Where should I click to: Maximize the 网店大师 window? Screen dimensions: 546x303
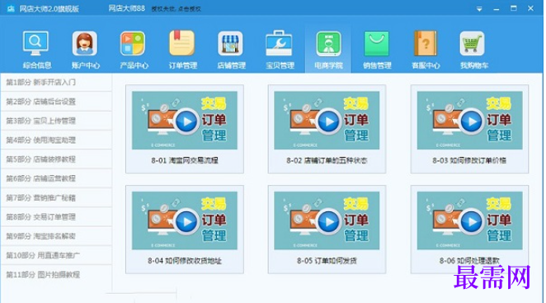[514, 8]
